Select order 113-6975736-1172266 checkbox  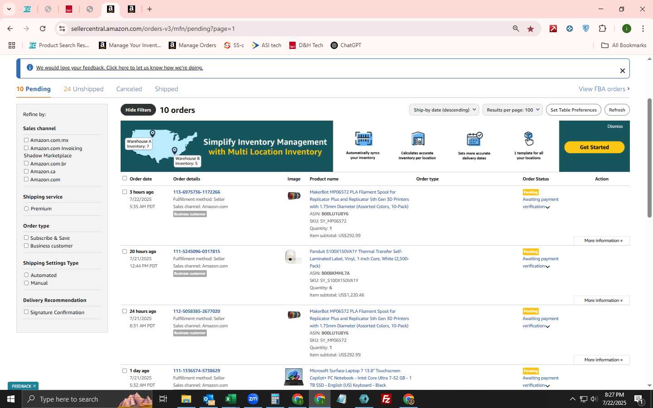tap(125, 192)
